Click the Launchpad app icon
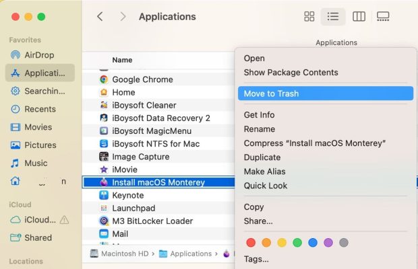 tap(104, 208)
